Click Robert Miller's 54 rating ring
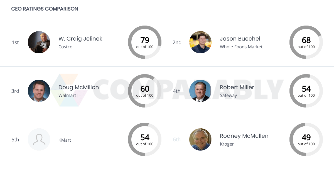The image size is (334, 175). click(306, 91)
